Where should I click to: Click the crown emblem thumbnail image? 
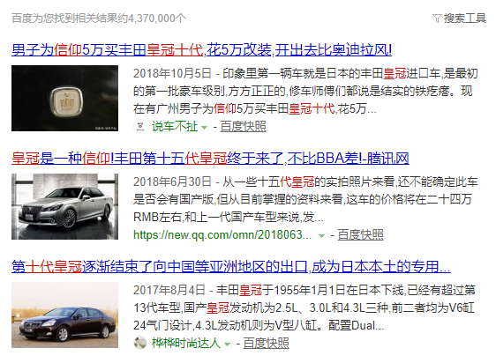tap(64, 99)
